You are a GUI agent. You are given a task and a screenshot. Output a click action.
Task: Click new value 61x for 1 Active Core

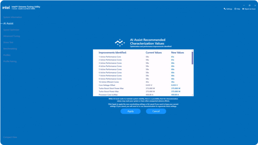pos(173,57)
